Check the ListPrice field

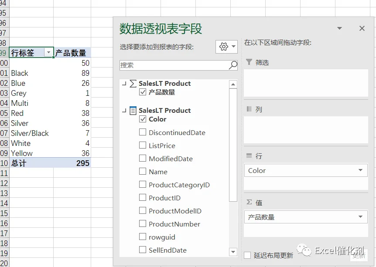143,145
